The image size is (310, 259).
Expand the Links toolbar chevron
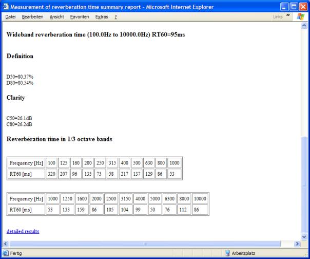(287, 17)
